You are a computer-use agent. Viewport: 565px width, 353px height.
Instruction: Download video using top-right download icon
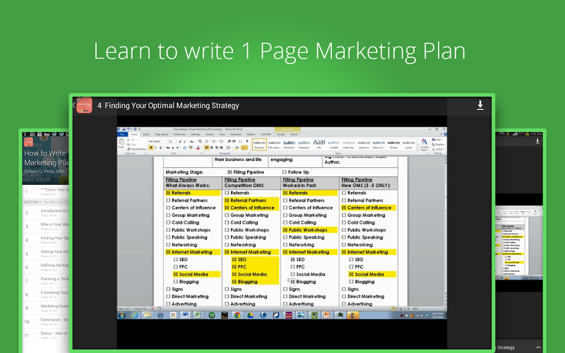[x=480, y=105]
